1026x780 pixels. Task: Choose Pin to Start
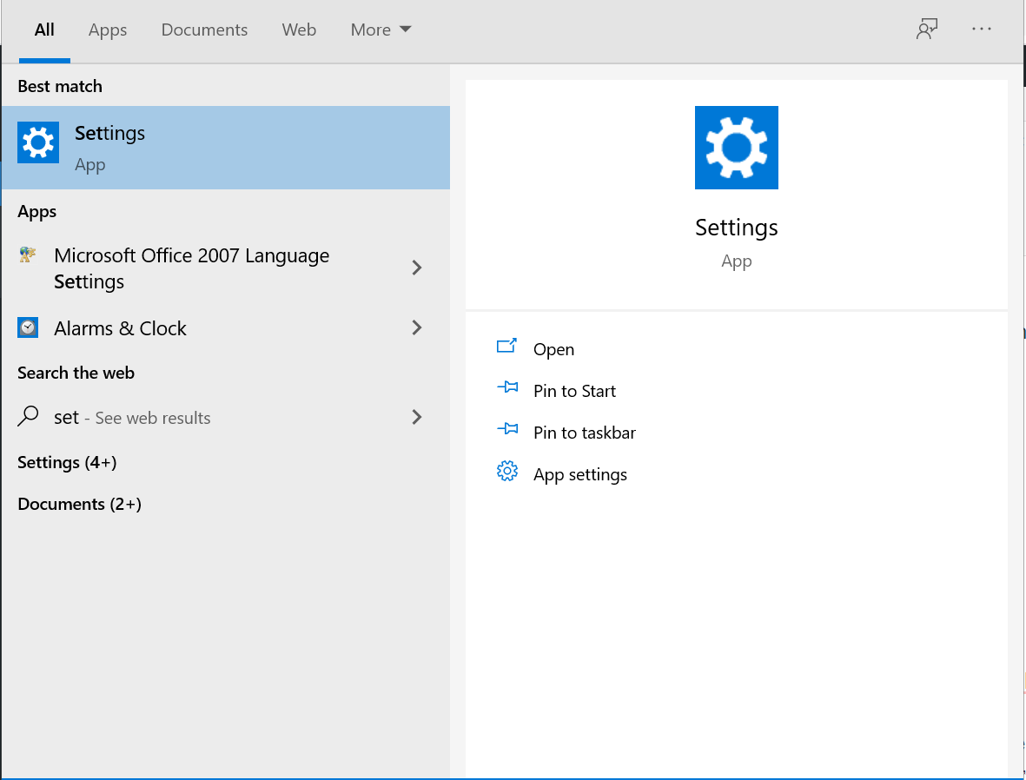click(x=574, y=391)
